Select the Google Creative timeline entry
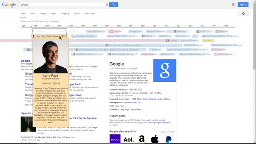The width and height of the screenshot is (256, 144). 149,54
